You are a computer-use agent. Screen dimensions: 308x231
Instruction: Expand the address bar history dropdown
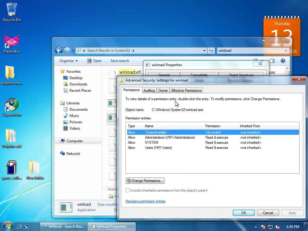(x=204, y=51)
